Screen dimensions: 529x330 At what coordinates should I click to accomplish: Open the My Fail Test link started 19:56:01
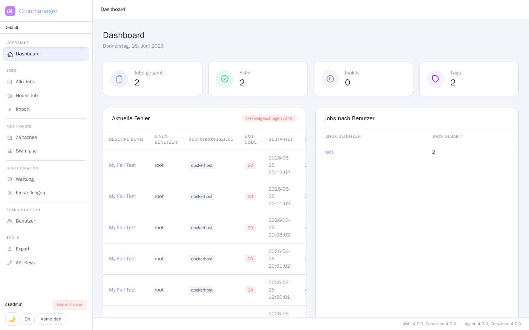(122, 290)
